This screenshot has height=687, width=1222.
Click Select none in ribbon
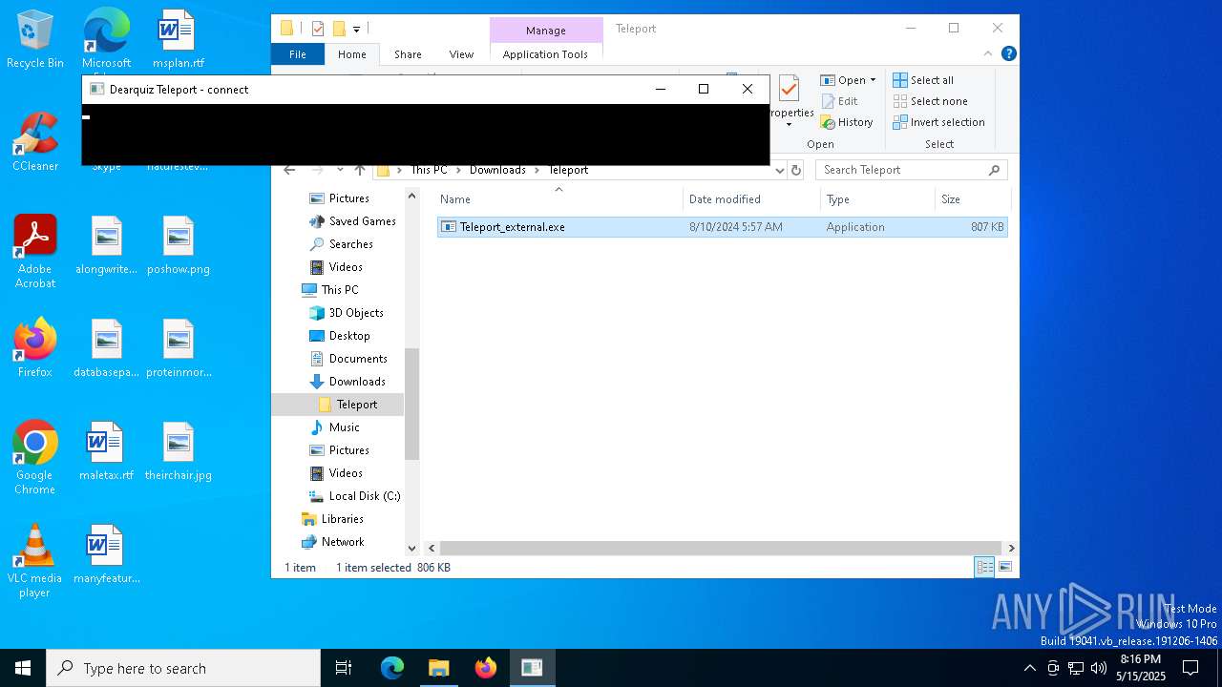(931, 101)
